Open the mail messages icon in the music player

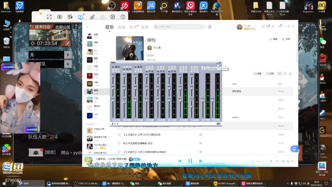(268, 26)
